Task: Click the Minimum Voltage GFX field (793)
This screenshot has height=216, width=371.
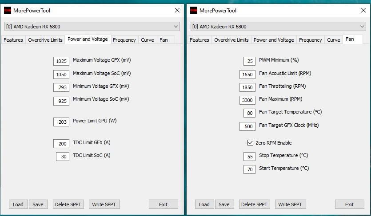Action: point(61,87)
